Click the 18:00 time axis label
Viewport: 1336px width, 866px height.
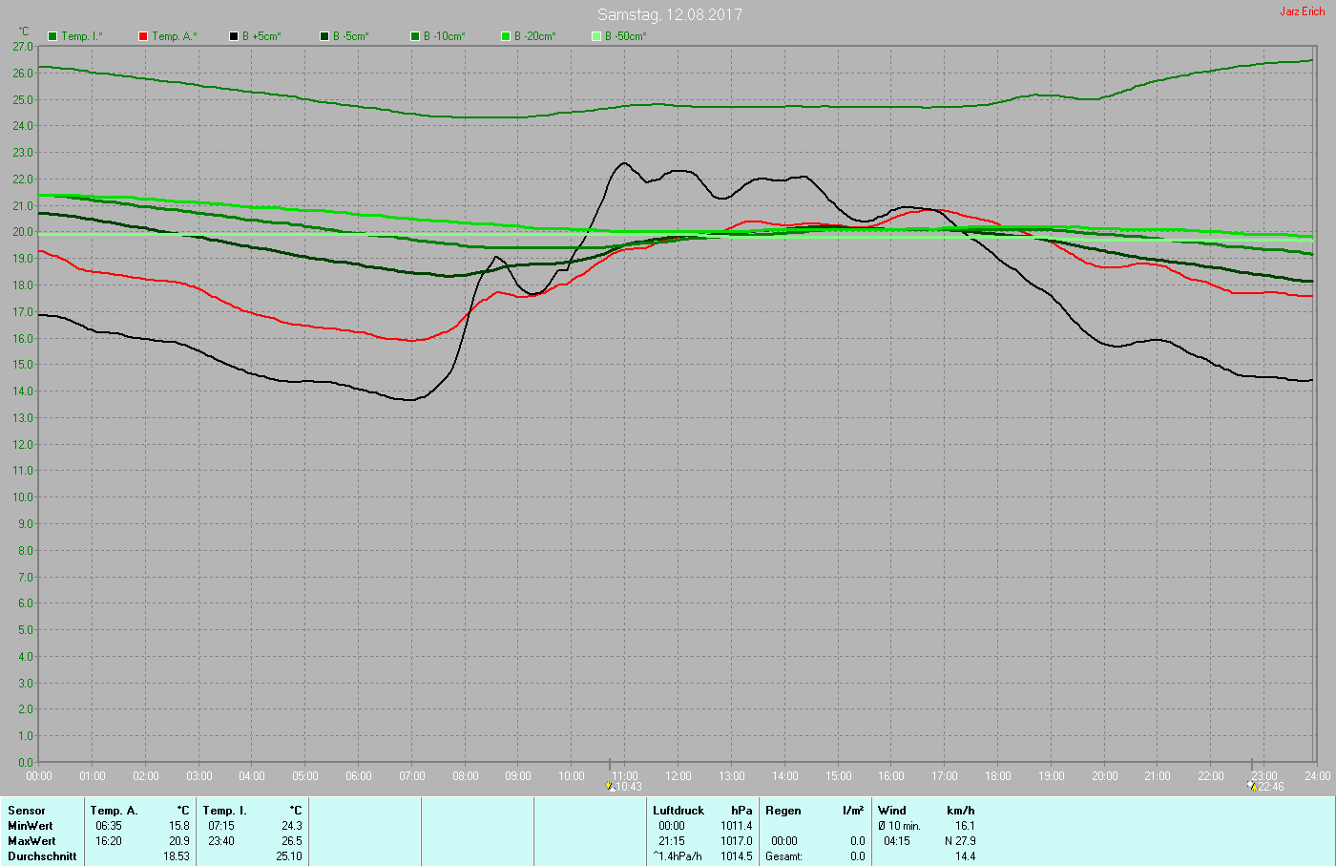tap(998, 776)
